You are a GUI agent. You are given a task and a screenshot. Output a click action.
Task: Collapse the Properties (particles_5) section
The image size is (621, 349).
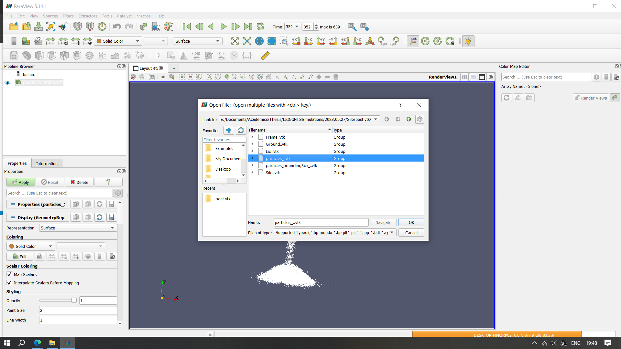[x=13, y=204]
